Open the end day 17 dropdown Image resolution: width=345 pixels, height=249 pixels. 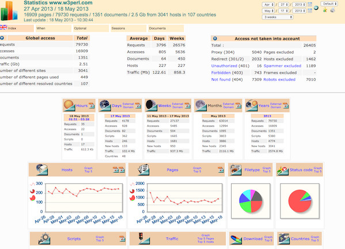pos(283,10)
